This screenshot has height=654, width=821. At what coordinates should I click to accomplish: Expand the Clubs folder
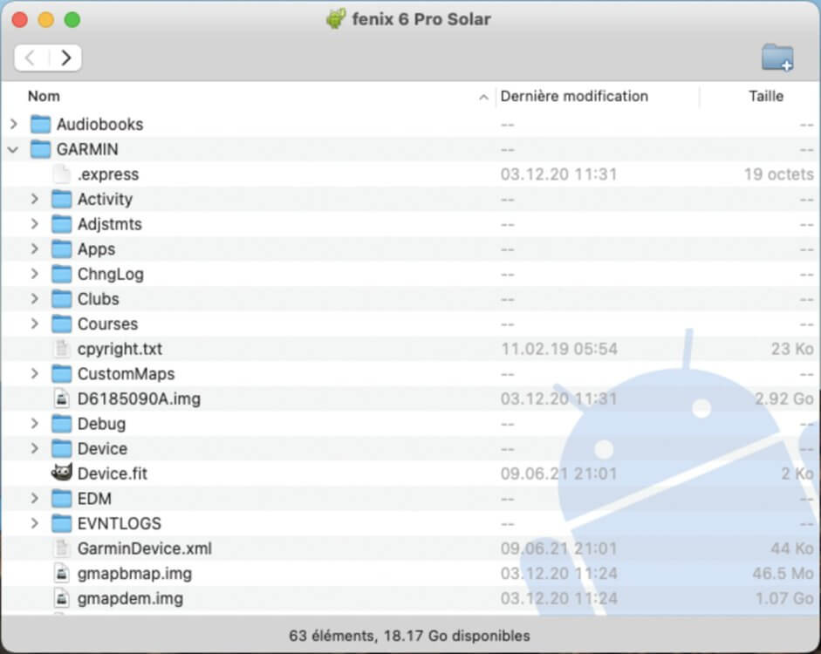35,299
